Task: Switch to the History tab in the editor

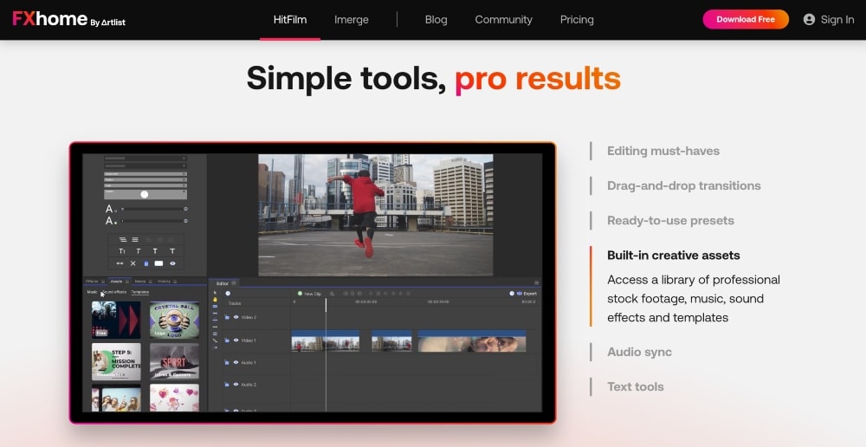Action: pyautogui.click(x=164, y=282)
